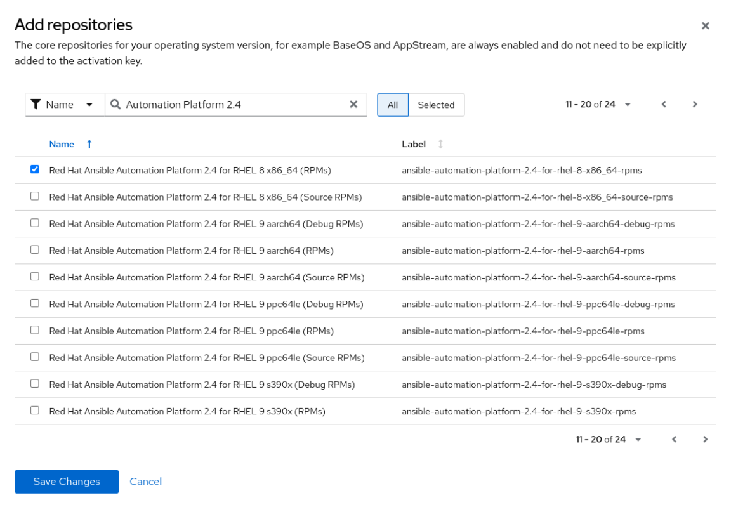Screen dimensions: 731x507
Task: Uncheck RHEL 8 x86_64 (RPMs) repository
Action: (35, 169)
